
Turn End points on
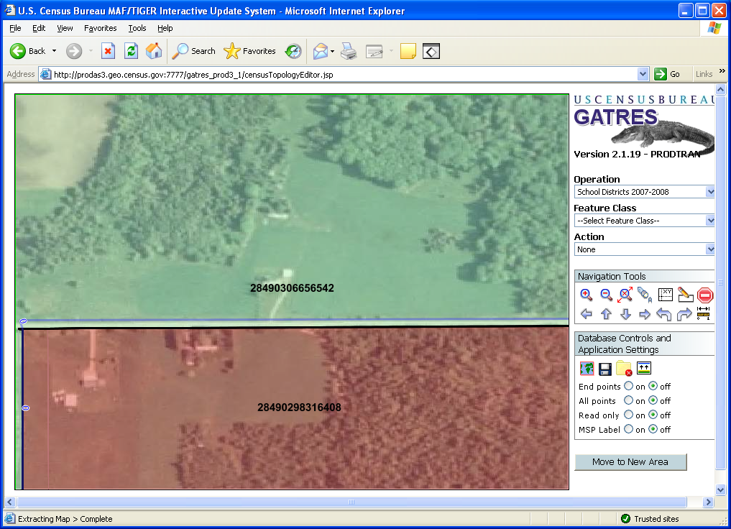(629, 387)
